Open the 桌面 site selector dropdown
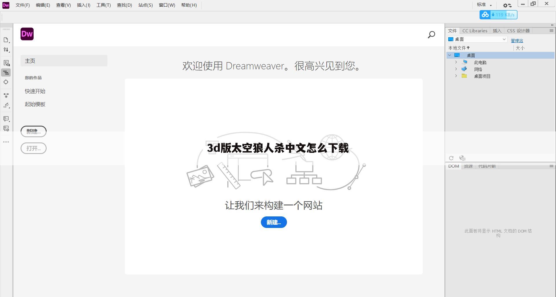The height and width of the screenshot is (297, 556). tap(477, 39)
